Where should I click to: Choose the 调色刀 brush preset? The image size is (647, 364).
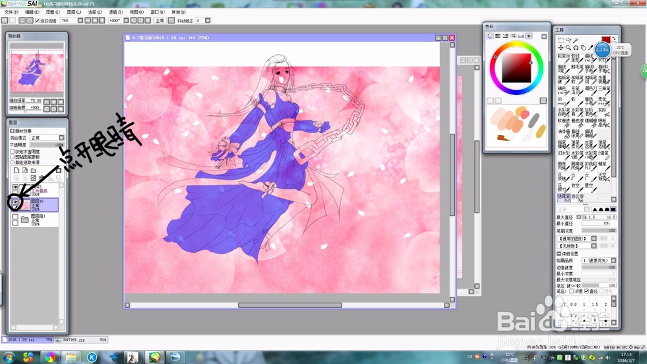pyautogui.click(x=591, y=91)
